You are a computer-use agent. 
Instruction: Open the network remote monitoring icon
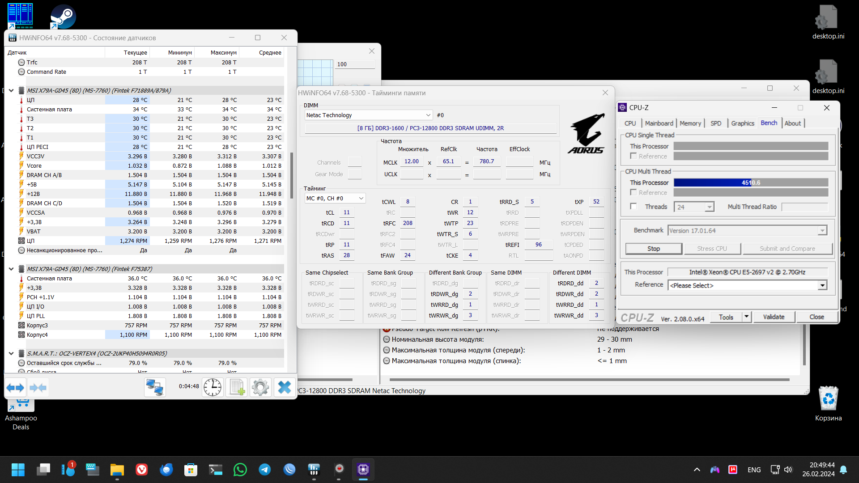155,387
